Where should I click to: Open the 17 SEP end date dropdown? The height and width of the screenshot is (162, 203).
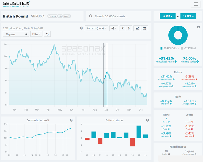(x=188, y=16)
